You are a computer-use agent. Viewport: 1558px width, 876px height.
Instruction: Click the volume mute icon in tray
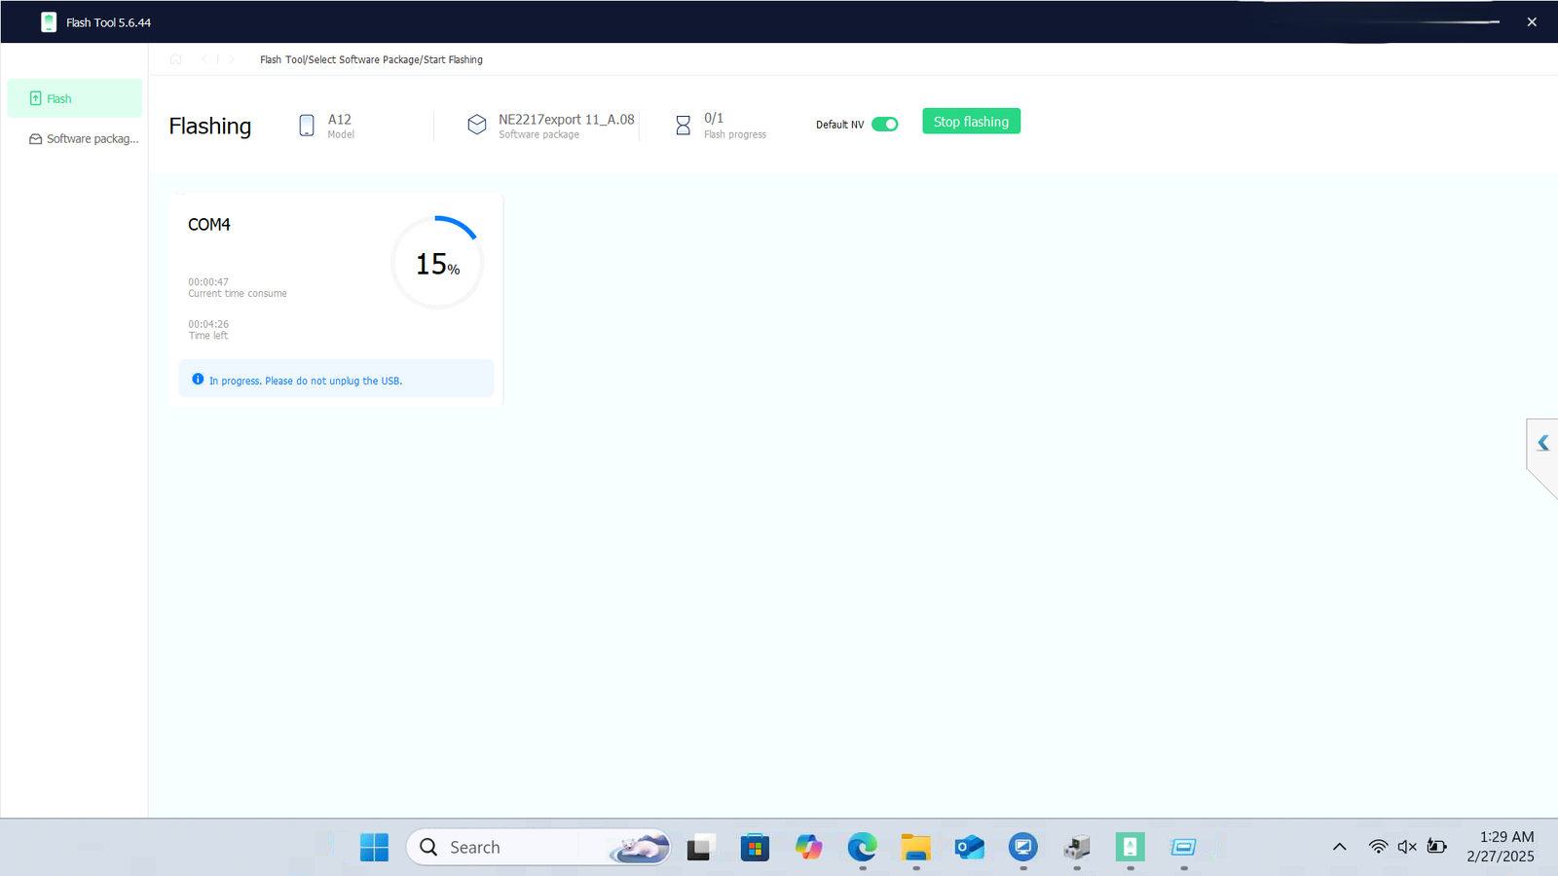[1406, 847]
